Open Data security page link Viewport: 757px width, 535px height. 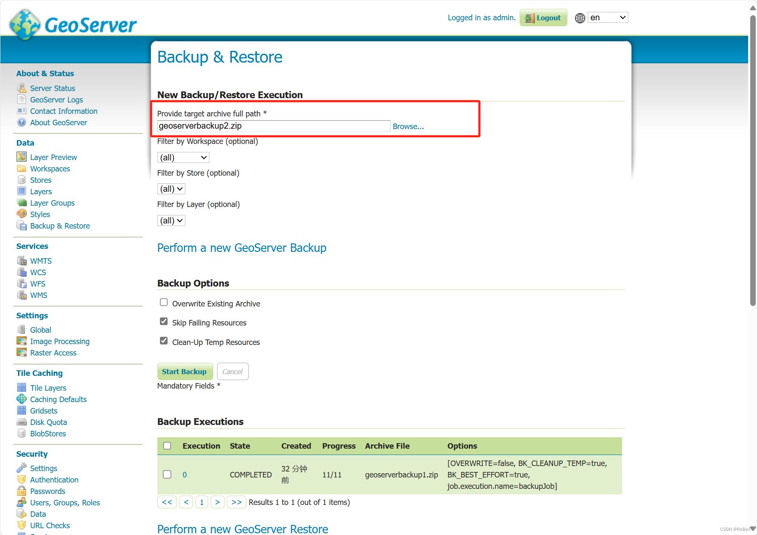(38, 514)
